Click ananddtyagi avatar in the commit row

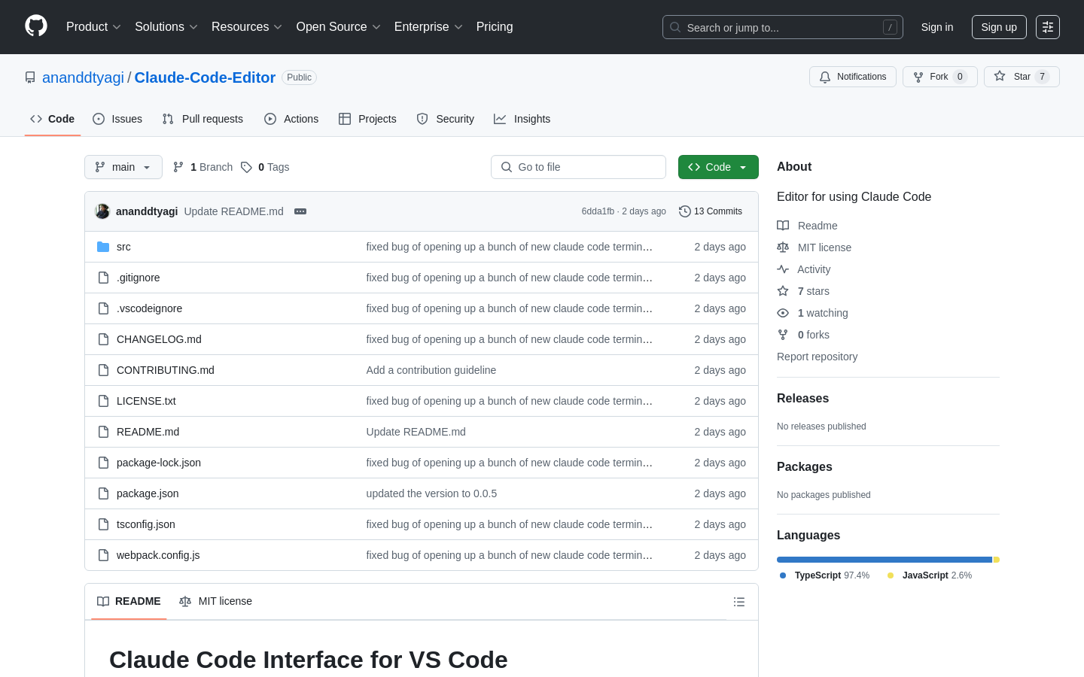(x=102, y=211)
